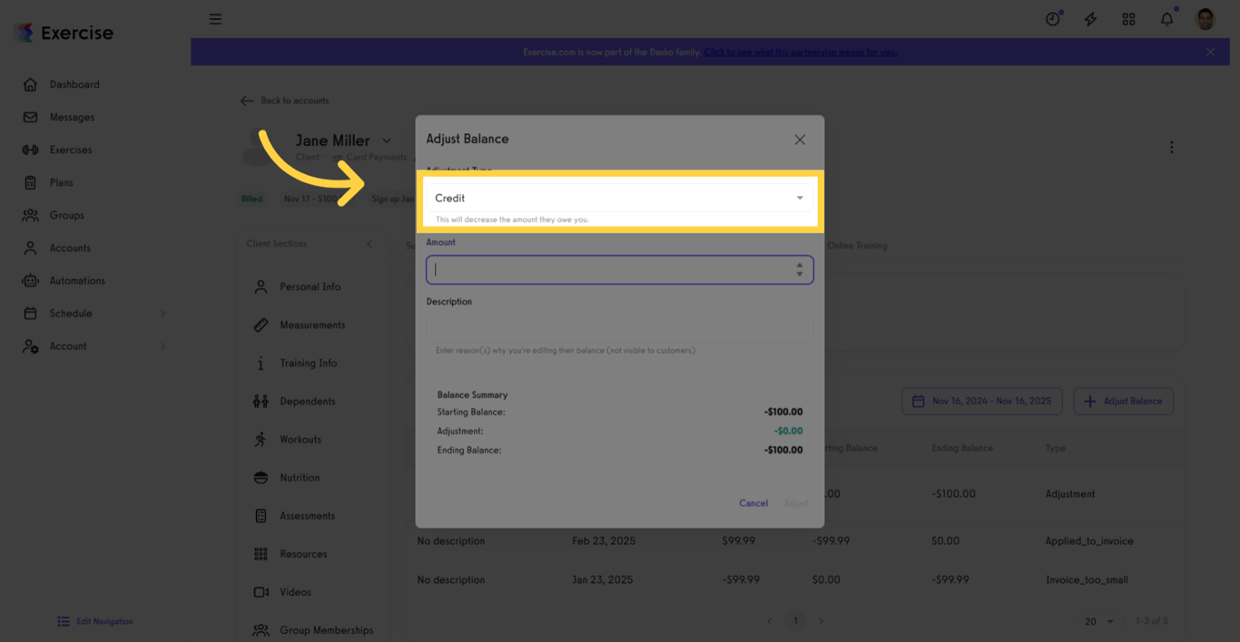Click the hamburger menu icon
Screen dimensions: 1240x642
click(215, 18)
